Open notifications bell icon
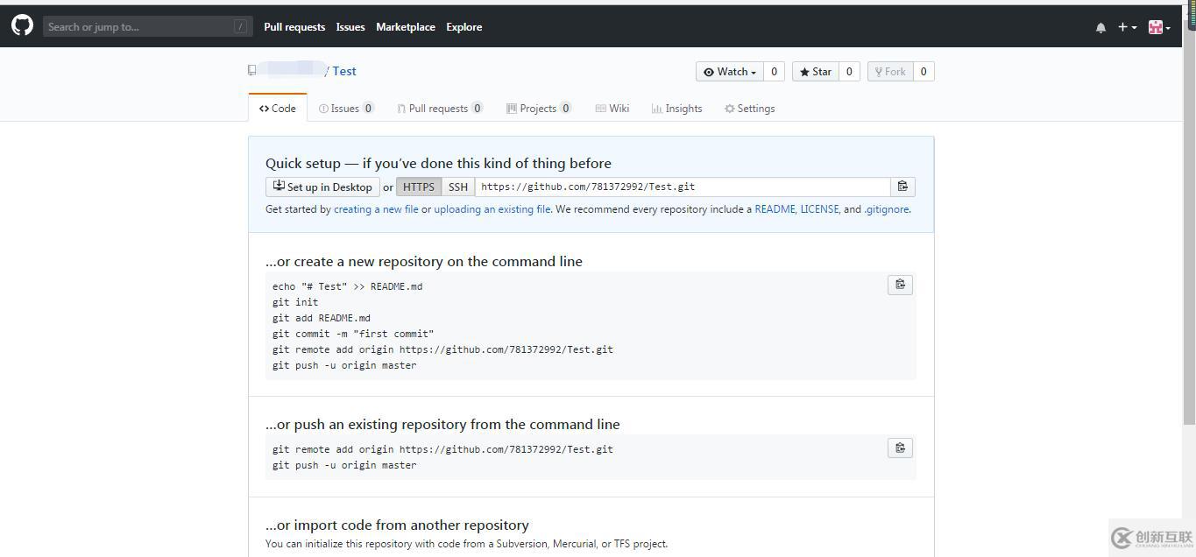The height and width of the screenshot is (557, 1196). pyautogui.click(x=1100, y=27)
